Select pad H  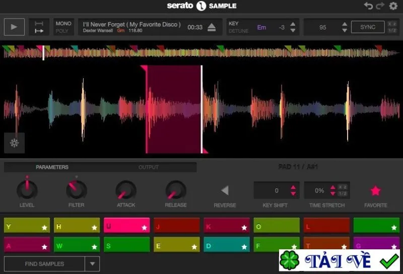tap(77, 225)
